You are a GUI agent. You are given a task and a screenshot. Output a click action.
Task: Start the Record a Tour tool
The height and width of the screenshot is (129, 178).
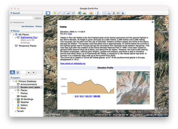click(x=73, y=13)
